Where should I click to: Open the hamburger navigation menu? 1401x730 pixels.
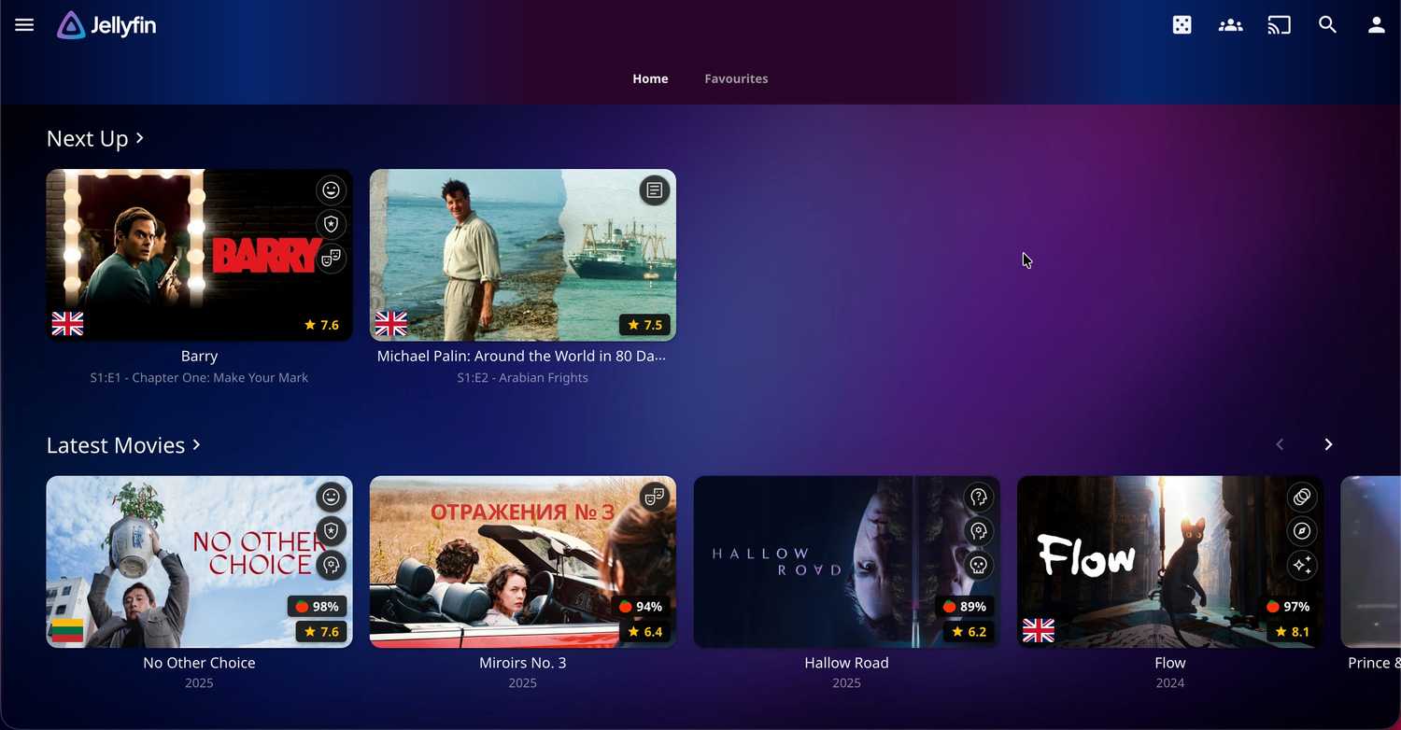24,25
